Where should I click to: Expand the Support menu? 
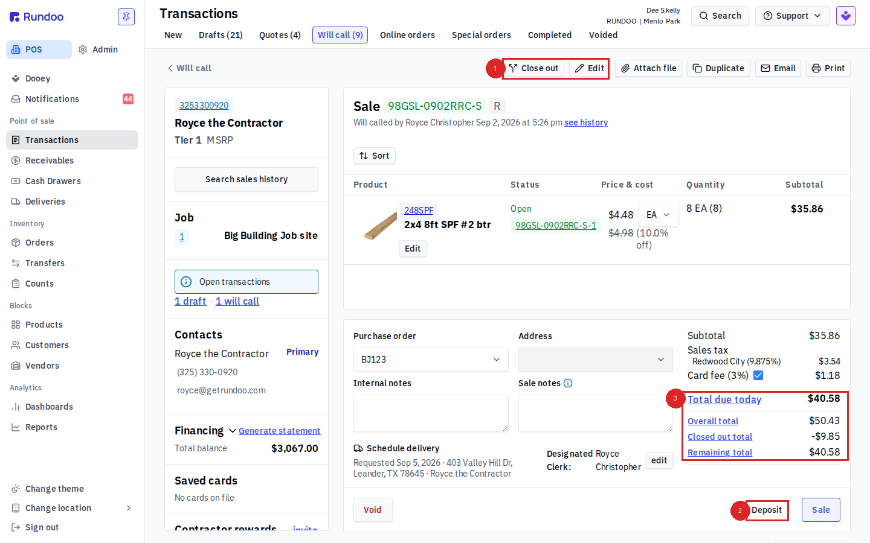tap(792, 16)
